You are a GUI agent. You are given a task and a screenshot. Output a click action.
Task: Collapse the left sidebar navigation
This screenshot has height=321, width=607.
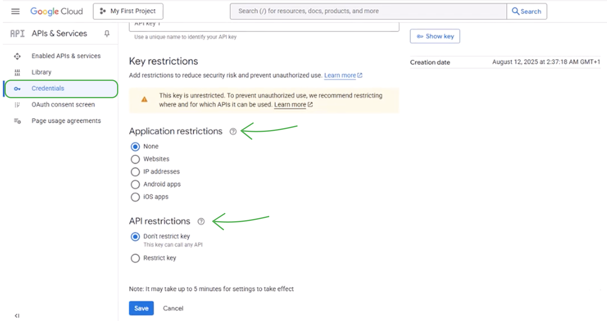pos(17,316)
